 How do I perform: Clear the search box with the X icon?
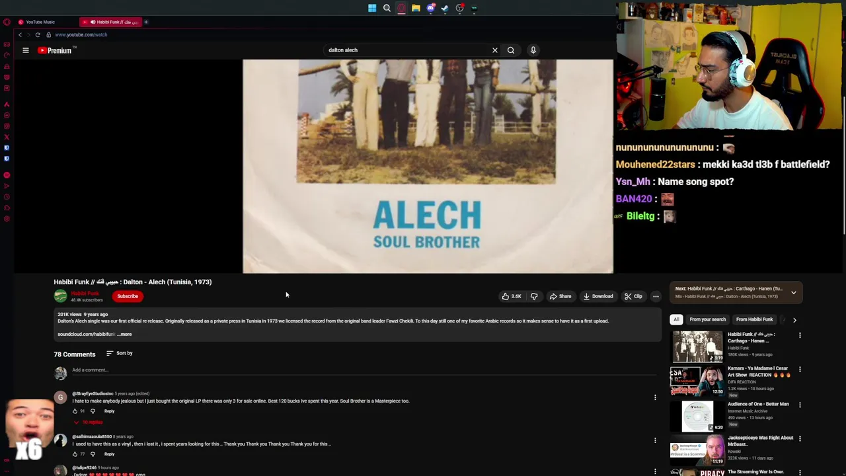point(494,50)
